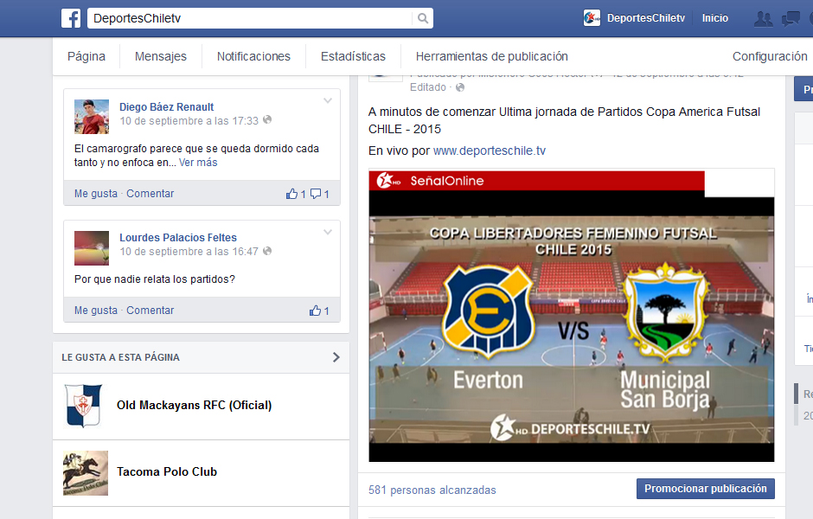Click the Facebook logo icon
This screenshot has width=813, height=519.
point(71,18)
